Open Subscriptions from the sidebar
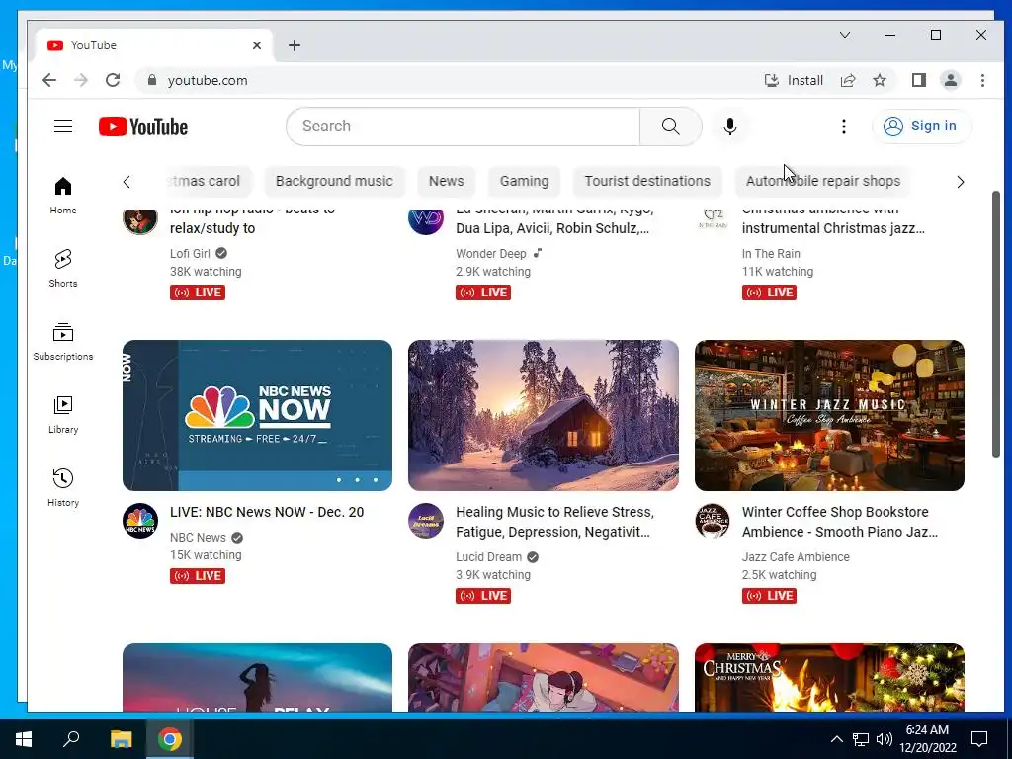 (x=63, y=341)
